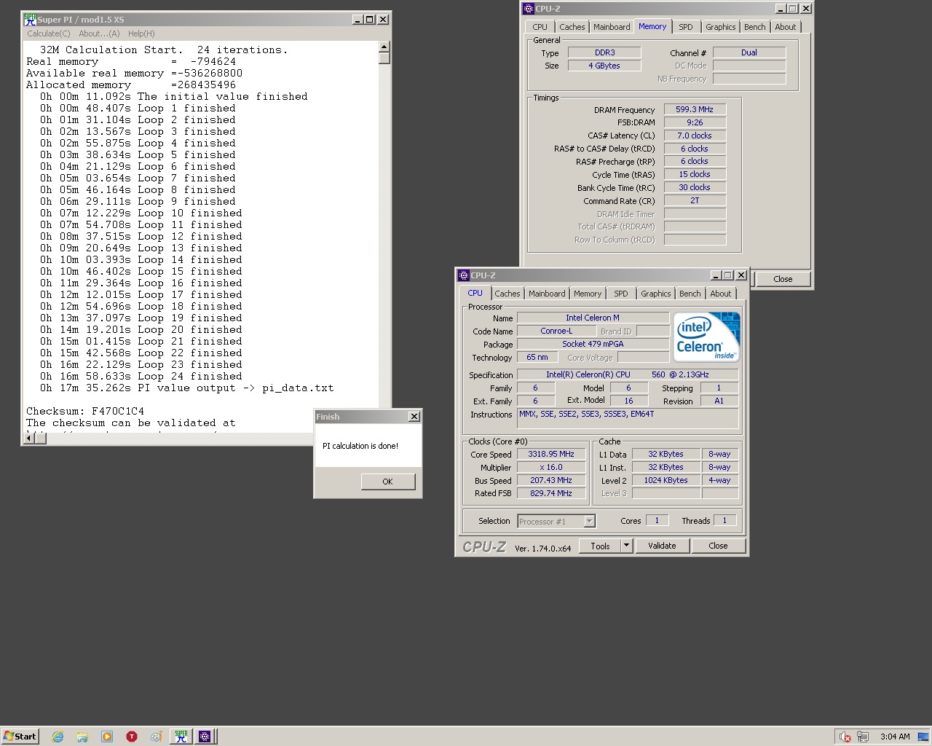Click the DRAM Frequency value 599.3 MHz
932x746 pixels.
click(x=695, y=109)
